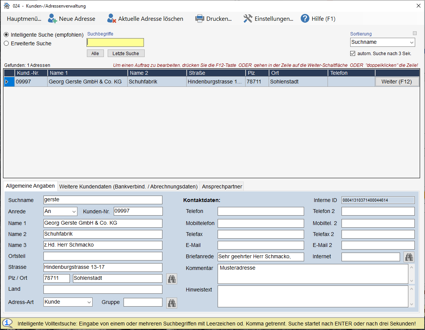Click the Neue Adresse person-plus icon

click(52, 19)
